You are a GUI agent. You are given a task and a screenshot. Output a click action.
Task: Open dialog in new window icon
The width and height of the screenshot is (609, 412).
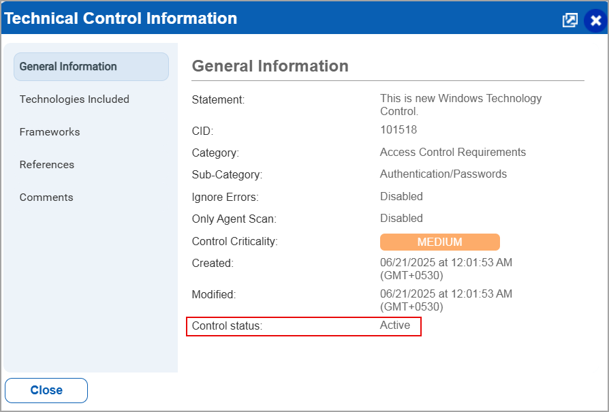(569, 20)
